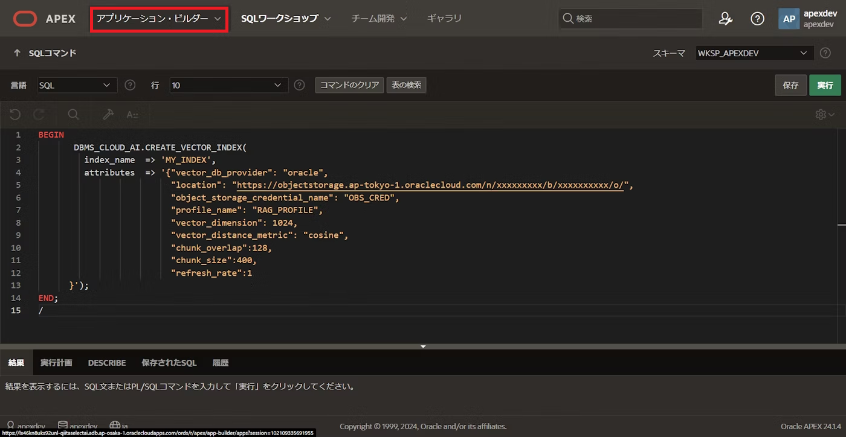
Task: Click the "chunk_size":400 line
Action: coord(214,260)
